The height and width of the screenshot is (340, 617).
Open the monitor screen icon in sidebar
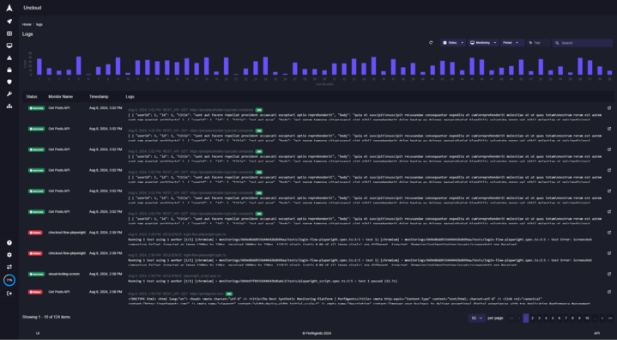pos(9,46)
